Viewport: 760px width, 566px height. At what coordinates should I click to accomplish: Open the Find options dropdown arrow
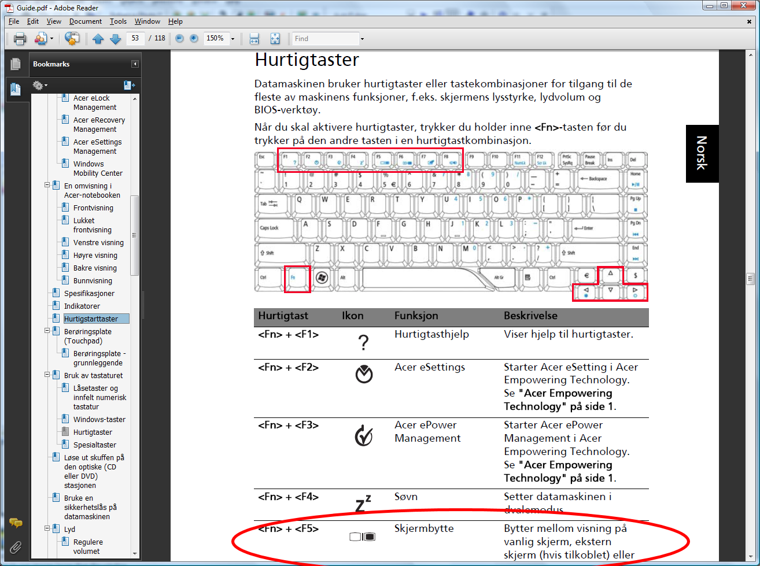point(362,39)
